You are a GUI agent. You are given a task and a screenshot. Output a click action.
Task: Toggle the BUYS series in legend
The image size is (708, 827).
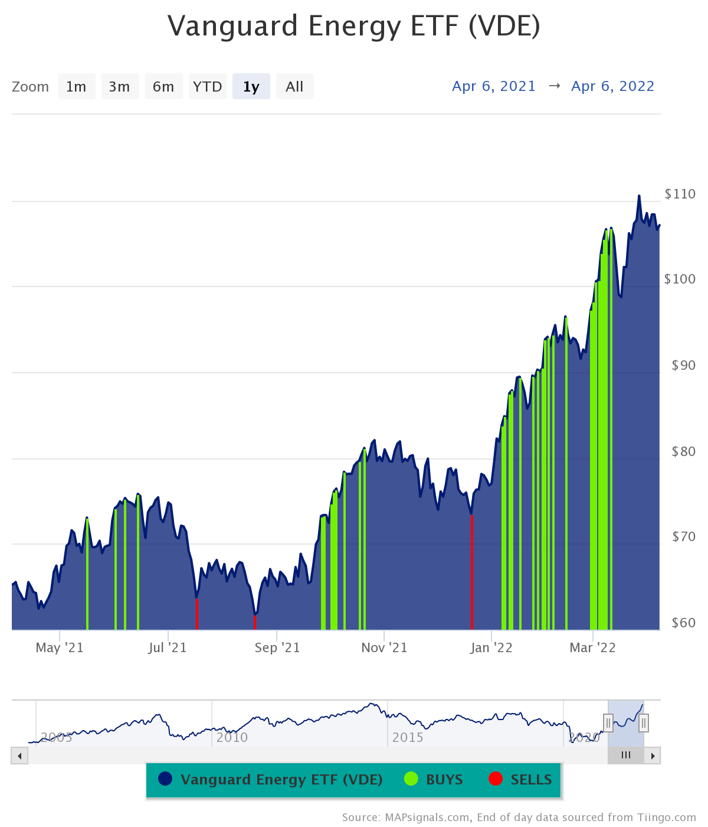[x=444, y=780]
